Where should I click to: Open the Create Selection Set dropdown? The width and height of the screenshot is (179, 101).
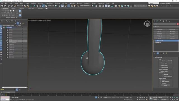pyautogui.click(x=85, y=6)
